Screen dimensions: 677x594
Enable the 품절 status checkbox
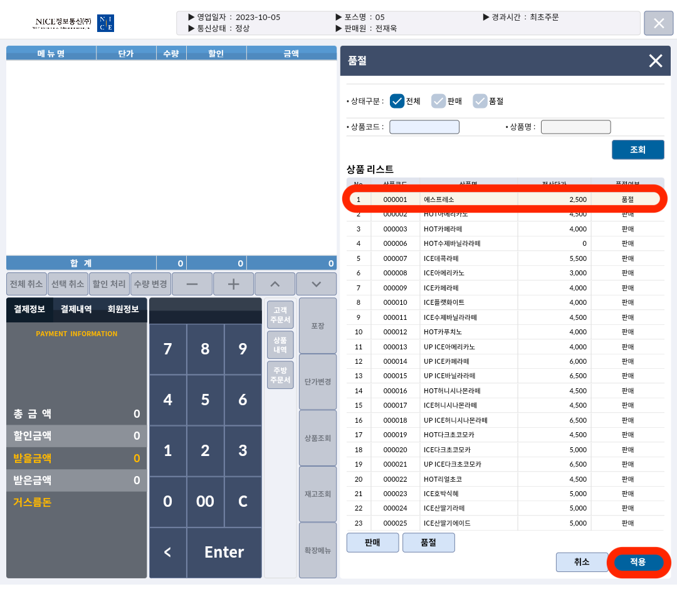[x=480, y=101]
